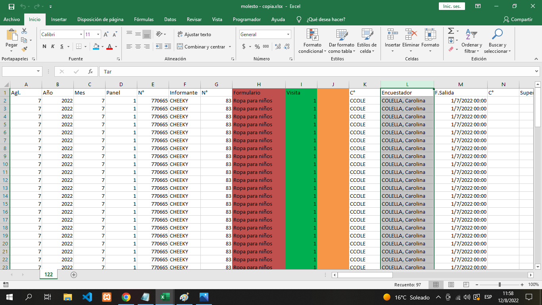Apply thousands separator style (000)
The image size is (542, 305).
coord(266,46)
